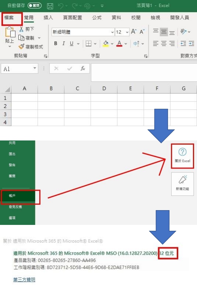Click into the formula bar
The height and width of the screenshot is (292, 197).
point(144,72)
